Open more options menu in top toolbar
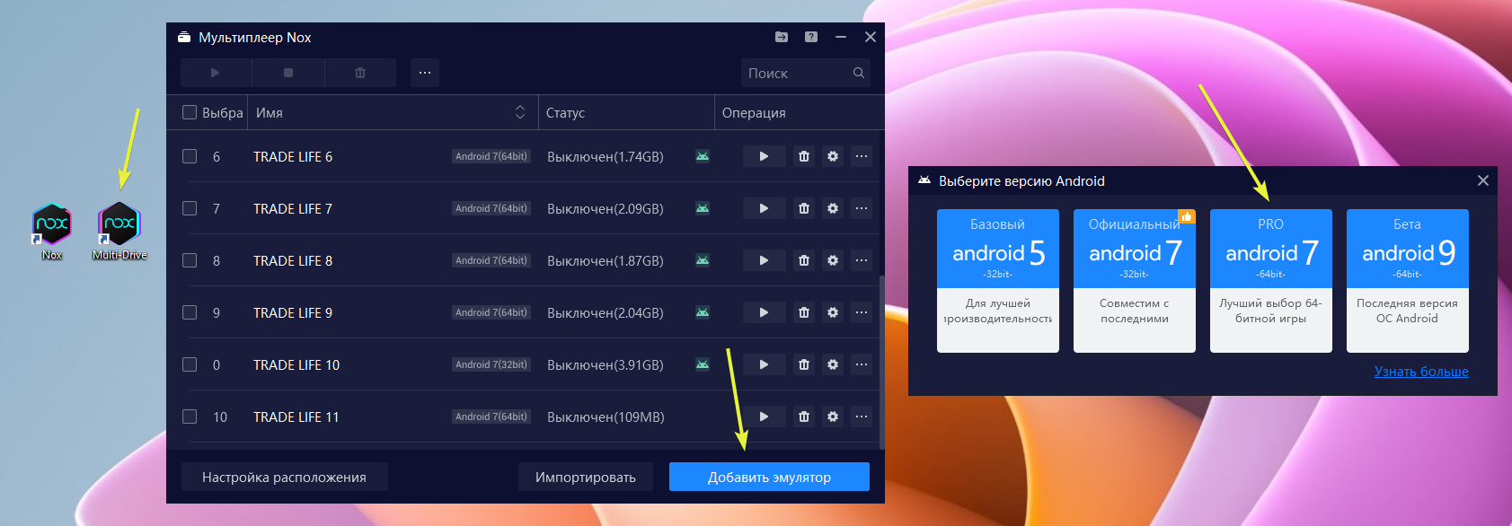1512x526 pixels. pyautogui.click(x=425, y=73)
